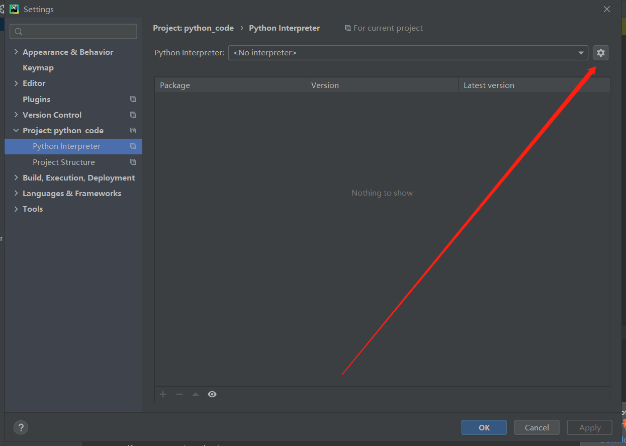Click the PyCharm icon in title bar
This screenshot has width=626, height=446.
pos(14,9)
